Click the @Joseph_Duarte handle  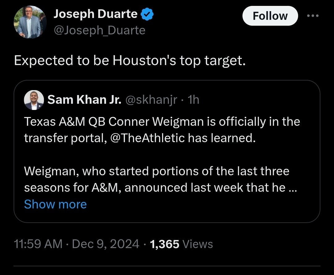pos(100,30)
